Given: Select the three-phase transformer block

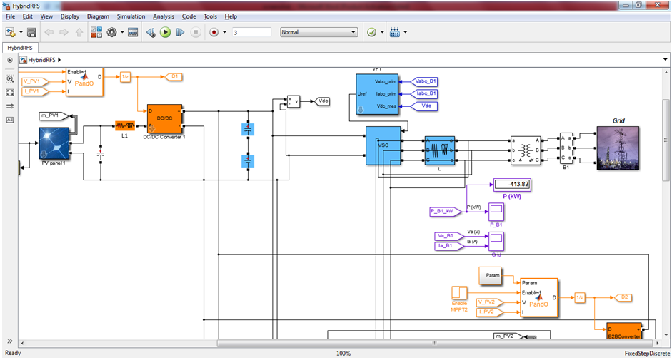Looking at the screenshot, I should [526, 150].
